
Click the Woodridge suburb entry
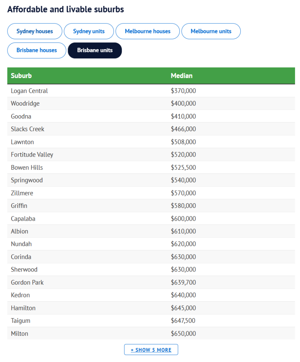(x=25, y=104)
